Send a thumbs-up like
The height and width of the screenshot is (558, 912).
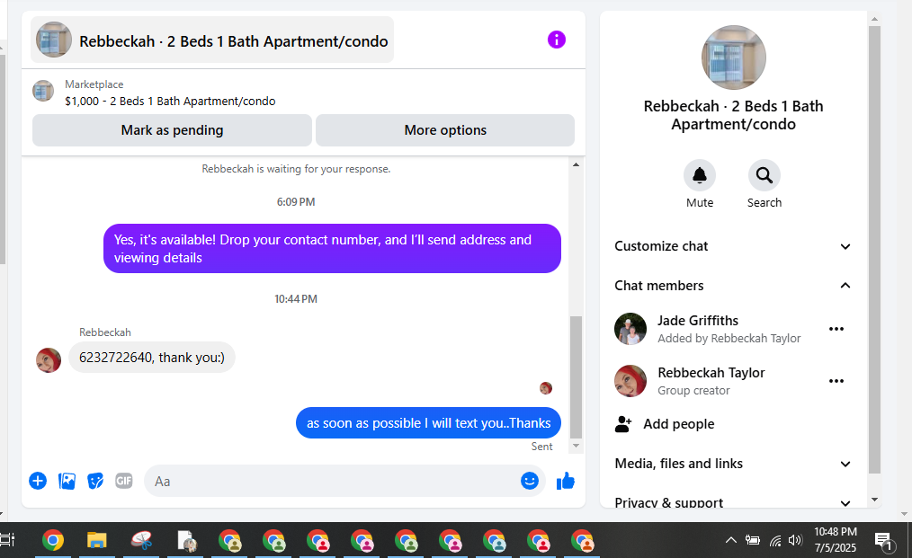[566, 481]
